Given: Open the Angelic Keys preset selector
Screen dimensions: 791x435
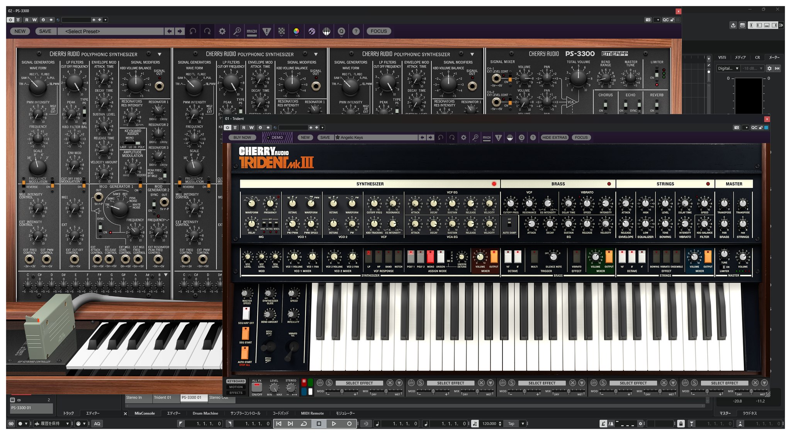Looking at the screenshot, I should click(376, 138).
